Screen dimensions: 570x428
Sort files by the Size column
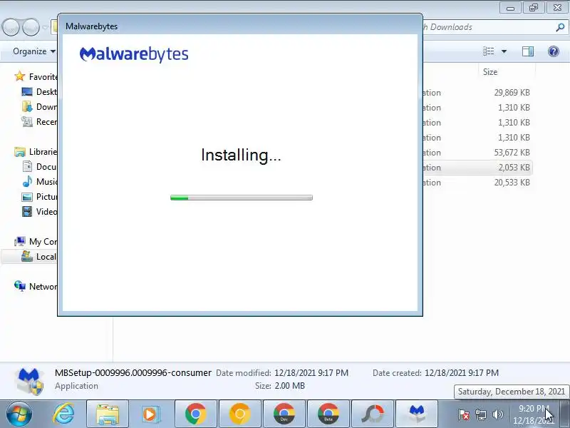[507, 72]
